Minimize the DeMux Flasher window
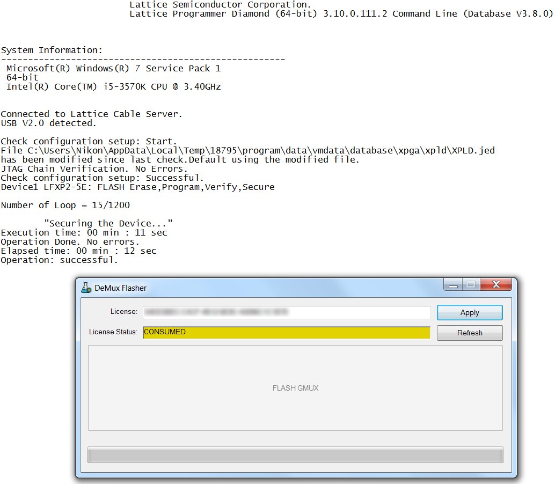 [x=453, y=284]
